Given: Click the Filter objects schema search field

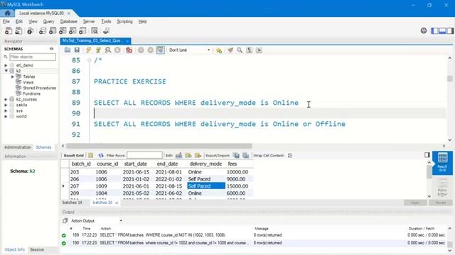Looking at the screenshot, I should [33, 57].
